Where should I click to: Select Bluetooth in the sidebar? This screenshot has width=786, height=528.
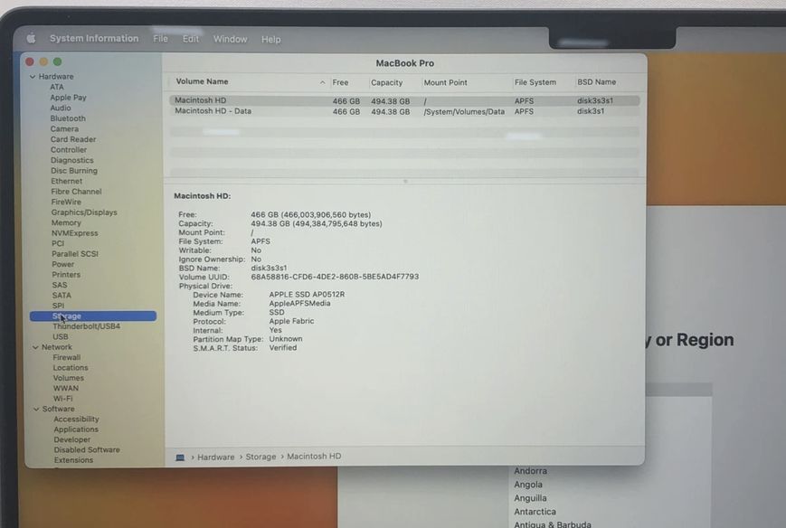(68, 118)
